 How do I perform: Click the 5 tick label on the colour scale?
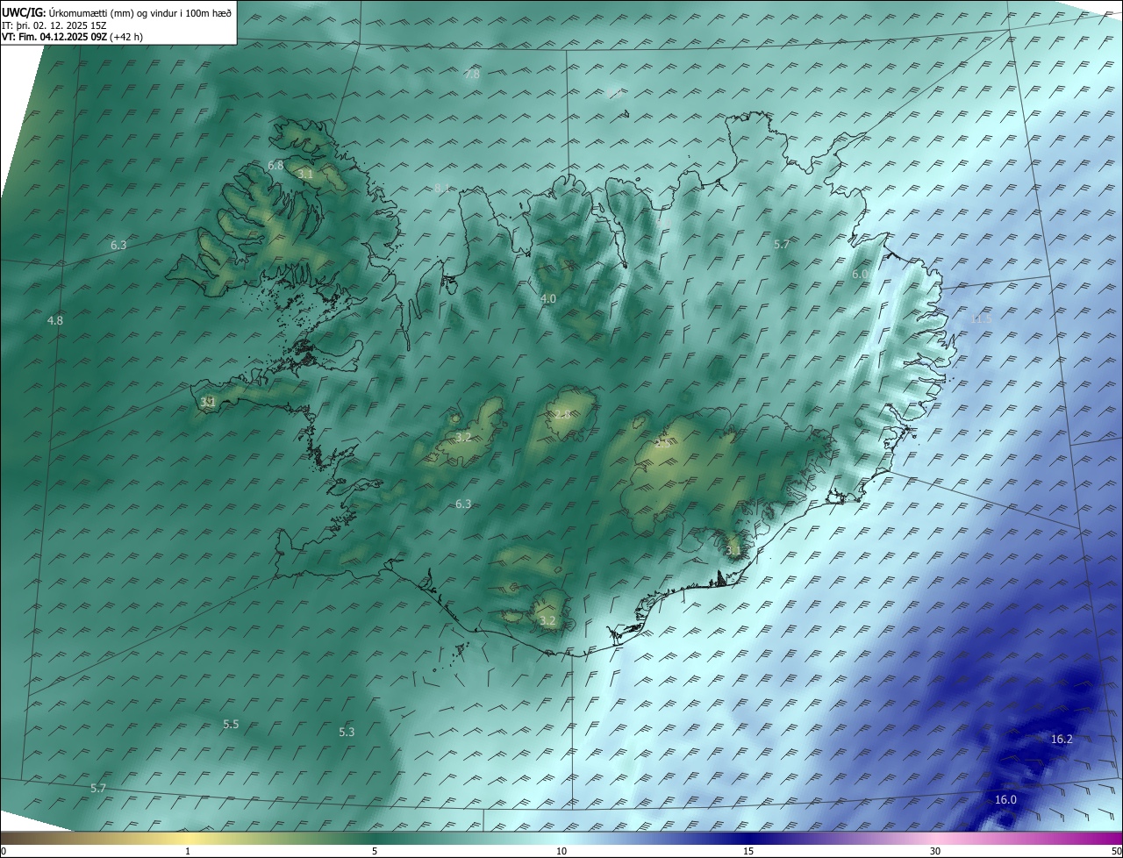(375, 851)
